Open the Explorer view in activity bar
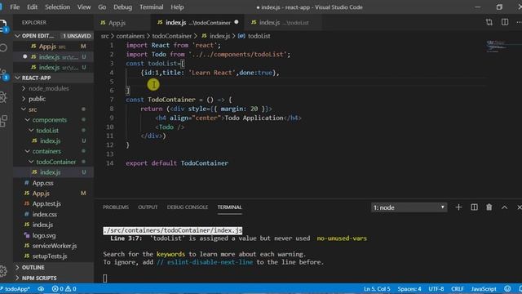The height and width of the screenshot is (294, 522). [x=2, y=25]
